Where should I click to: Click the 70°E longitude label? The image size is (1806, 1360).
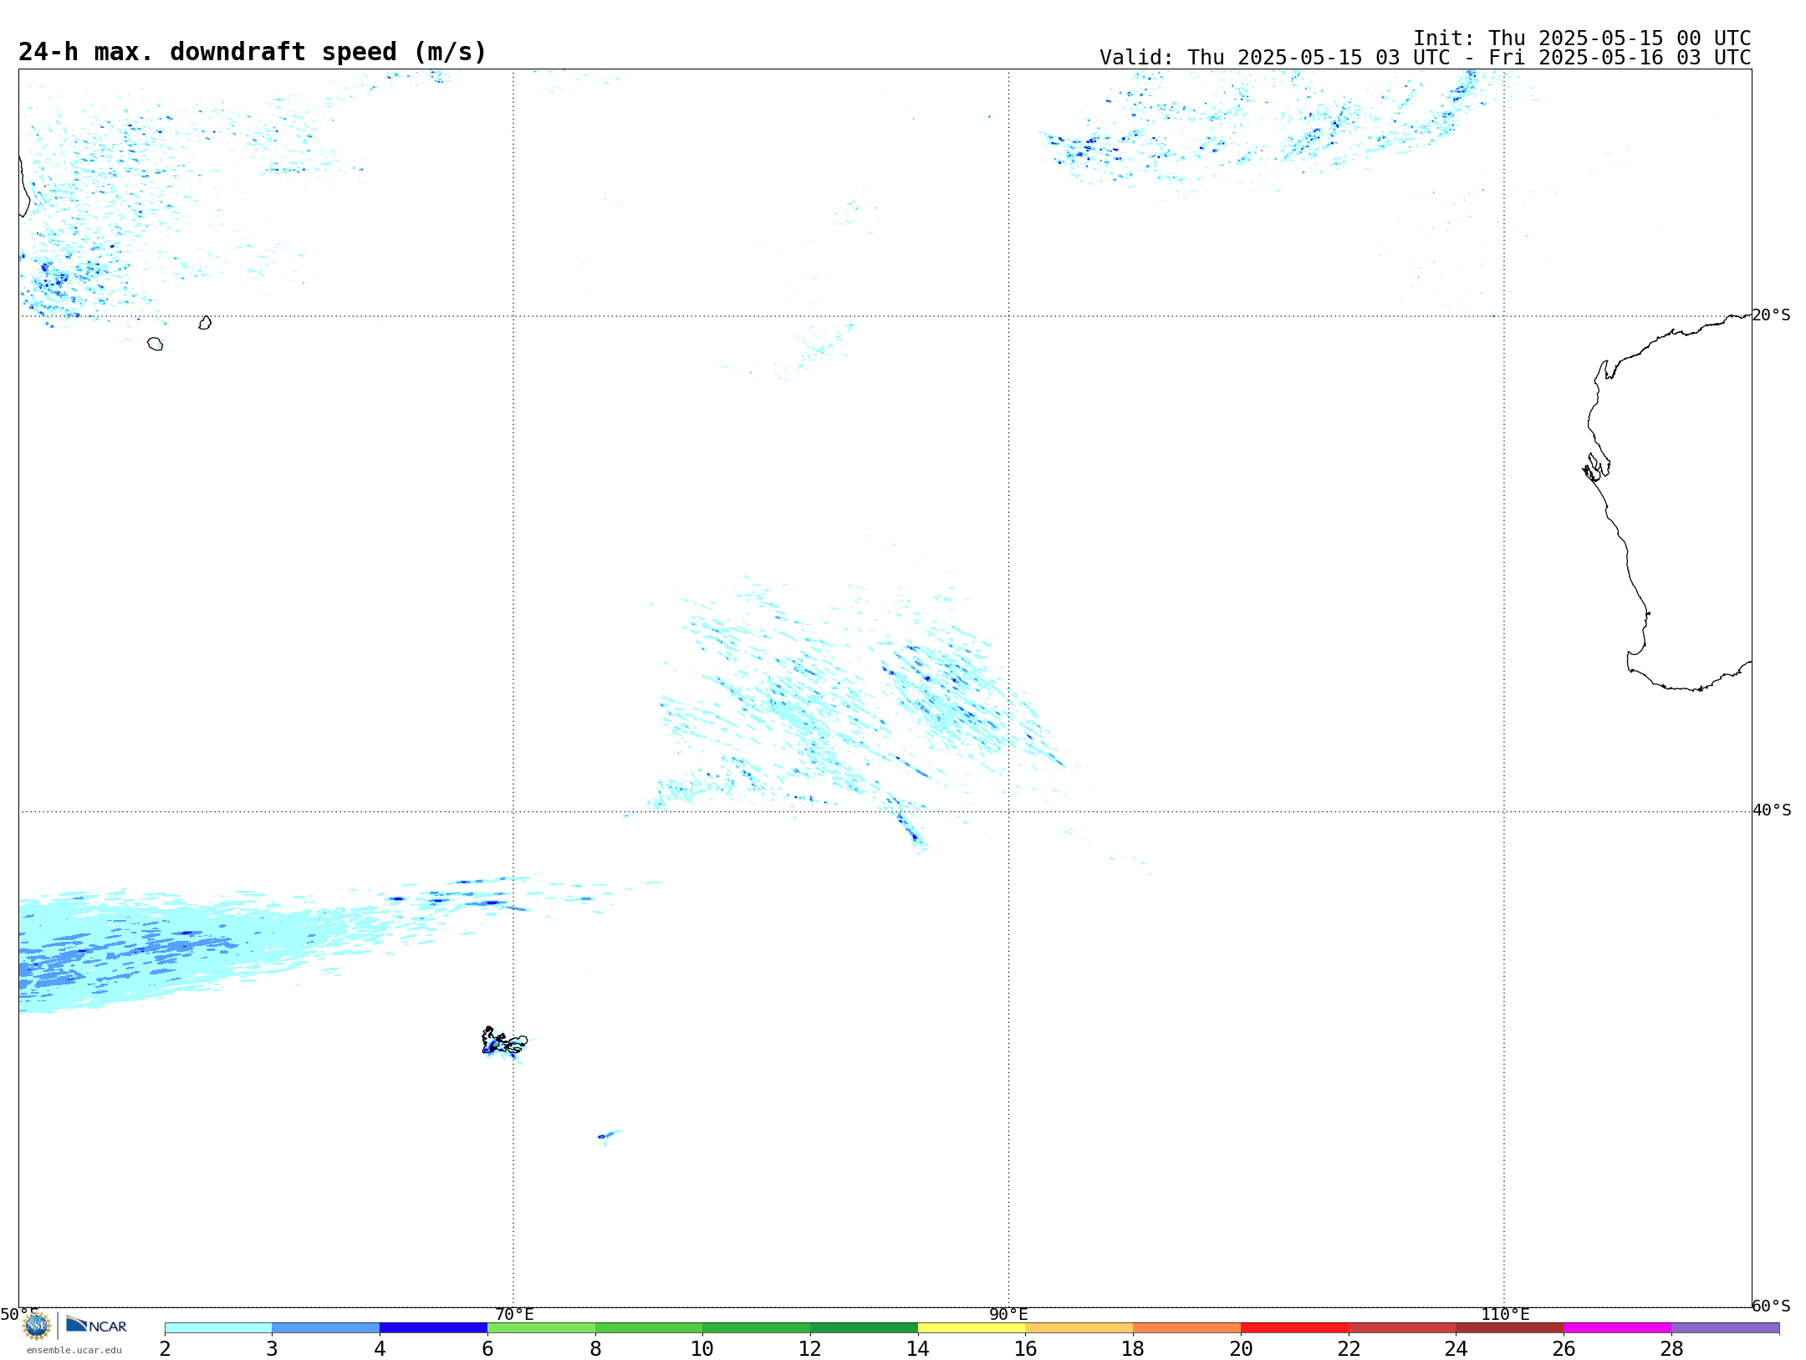pyautogui.click(x=514, y=1314)
